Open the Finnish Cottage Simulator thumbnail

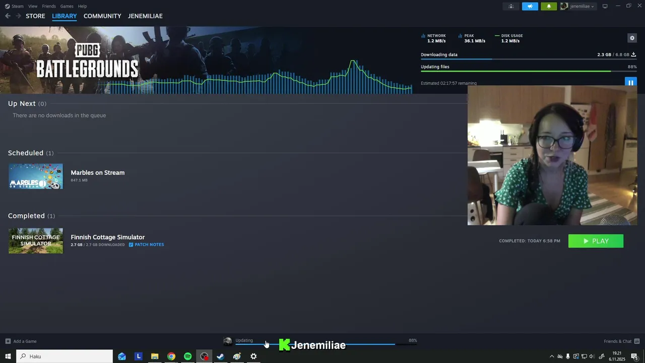pyautogui.click(x=36, y=240)
